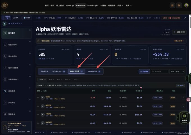Click the 7D MODEL badge
The image size is (191, 135).
coord(180,85)
